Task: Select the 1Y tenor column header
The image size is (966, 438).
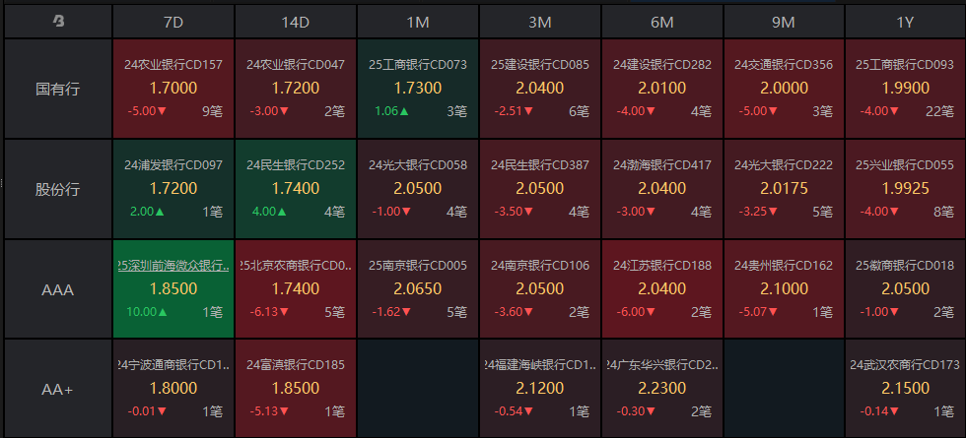Action: coord(905,21)
